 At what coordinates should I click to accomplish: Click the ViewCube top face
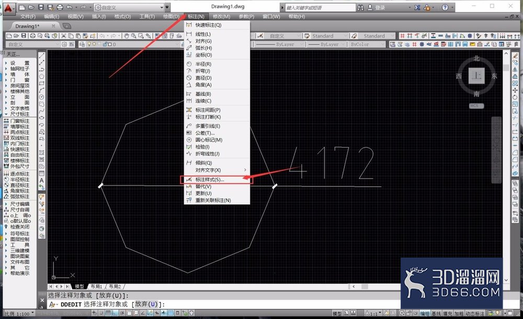476,76
